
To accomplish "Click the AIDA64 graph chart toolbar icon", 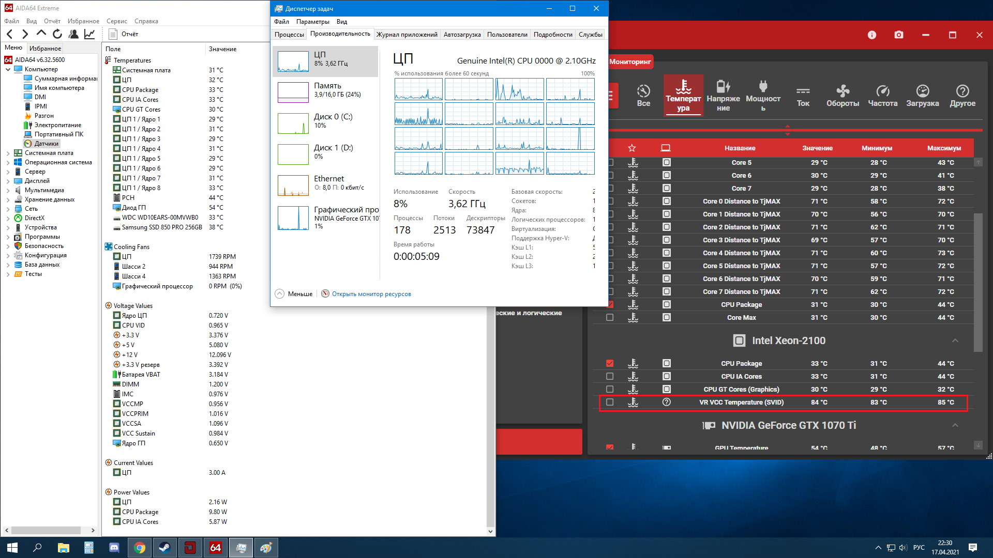I will [89, 34].
